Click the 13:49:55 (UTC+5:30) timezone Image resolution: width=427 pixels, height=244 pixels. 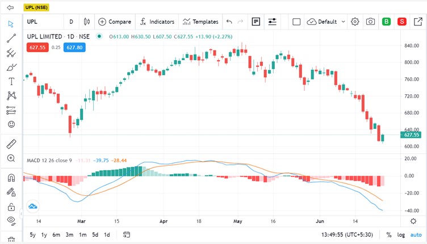tap(347, 235)
